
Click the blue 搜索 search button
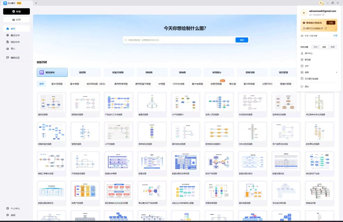(x=242, y=40)
